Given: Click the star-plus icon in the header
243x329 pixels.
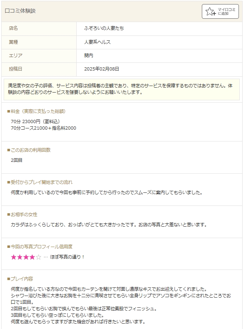Looking at the screenshot, I should (x=210, y=11).
